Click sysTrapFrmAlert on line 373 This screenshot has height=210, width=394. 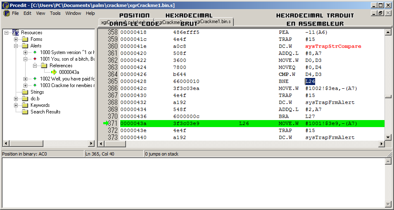click(330, 137)
